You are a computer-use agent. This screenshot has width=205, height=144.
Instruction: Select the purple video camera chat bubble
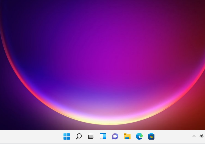point(115,136)
